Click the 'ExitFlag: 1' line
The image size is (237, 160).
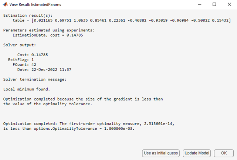tap(21, 59)
